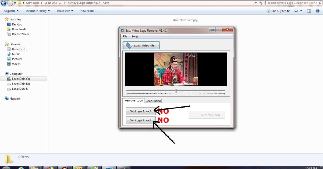The height and width of the screenshot is (169, 323).
Task: Open the Pictures library
Action: (17, 59)
